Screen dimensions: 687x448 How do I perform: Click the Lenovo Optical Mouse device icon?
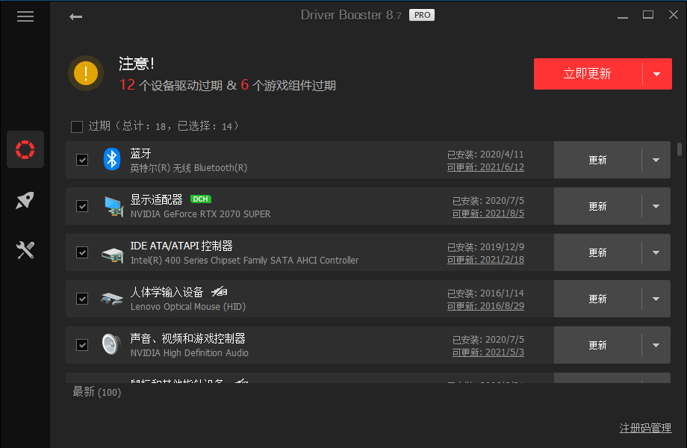click(x=111, y=298)
